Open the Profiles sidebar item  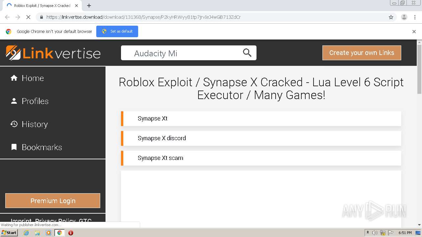53,101
